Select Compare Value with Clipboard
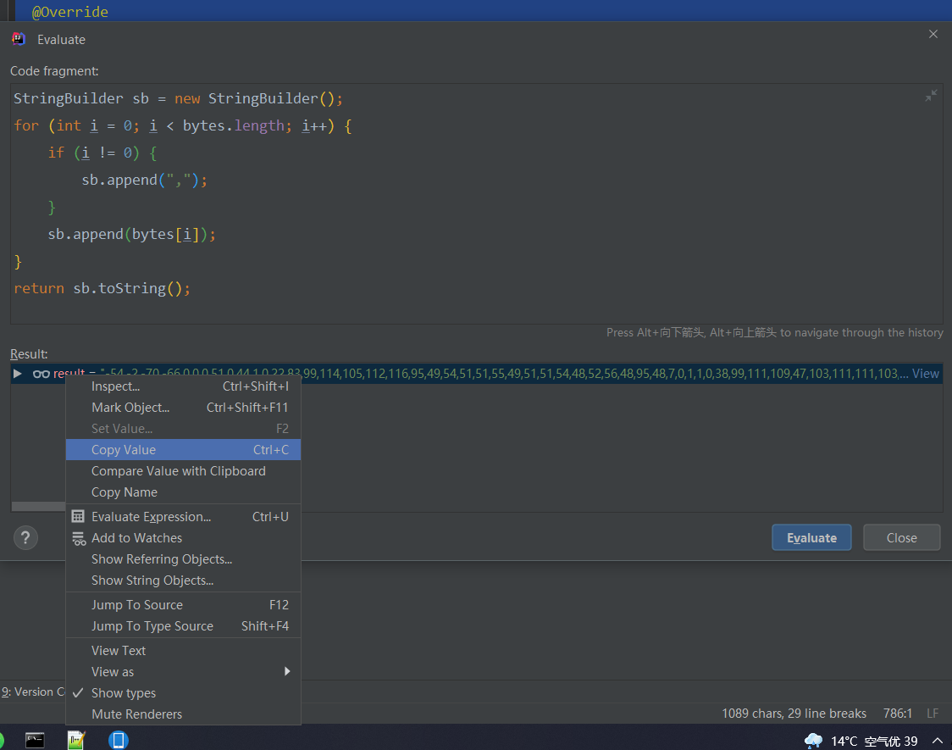Screen dimensions: 952x750 pos(183,471)
